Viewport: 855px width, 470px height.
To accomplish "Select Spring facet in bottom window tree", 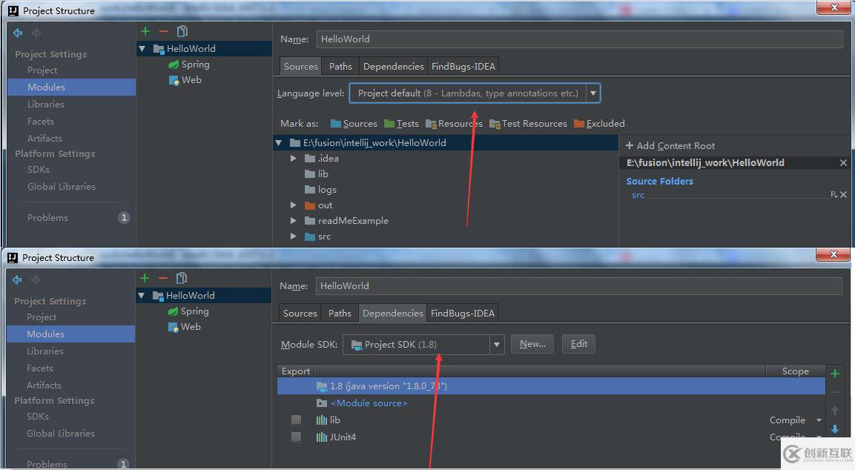I will [x=188, y=311].
